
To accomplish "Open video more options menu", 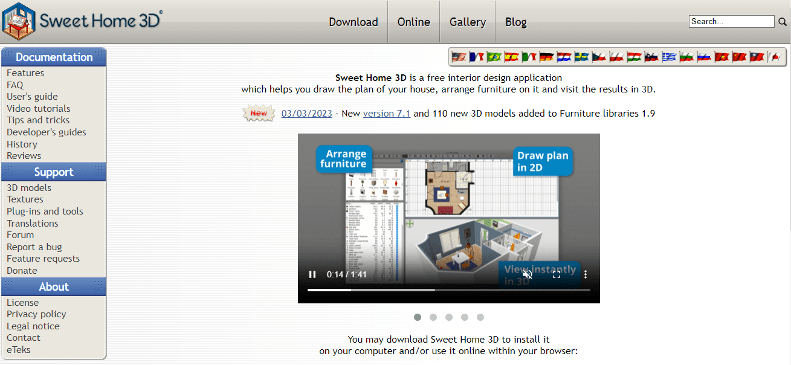I will (585, 274).
